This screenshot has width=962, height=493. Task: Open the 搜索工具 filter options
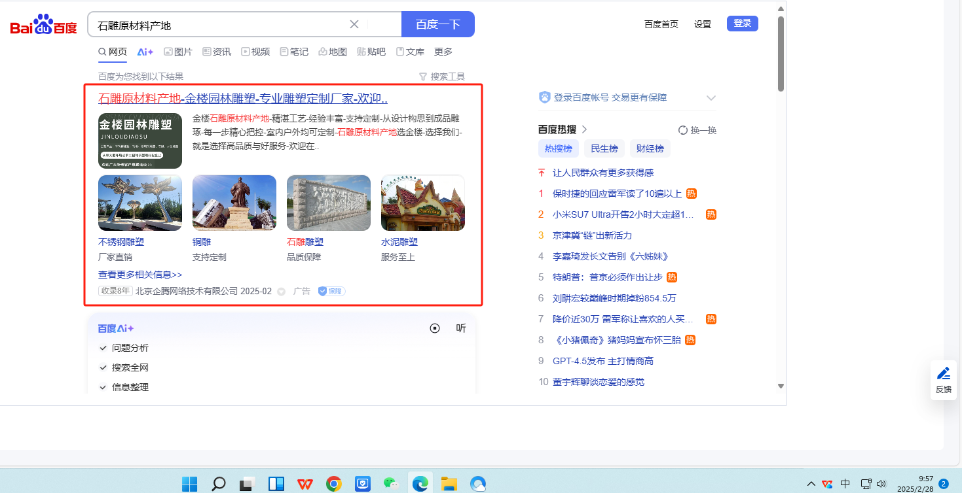pyautogui.click(x=442, y=76)
